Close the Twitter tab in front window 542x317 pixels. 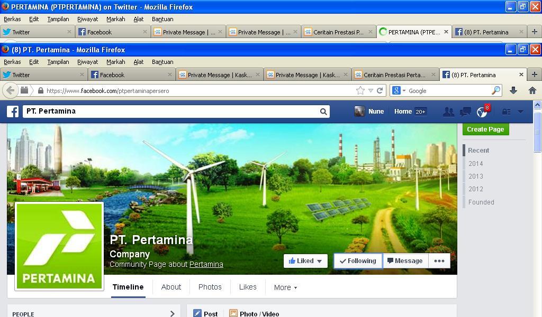(x=82, y=74)
